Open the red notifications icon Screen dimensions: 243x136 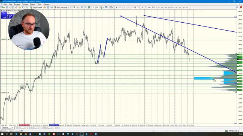(241, 7)
